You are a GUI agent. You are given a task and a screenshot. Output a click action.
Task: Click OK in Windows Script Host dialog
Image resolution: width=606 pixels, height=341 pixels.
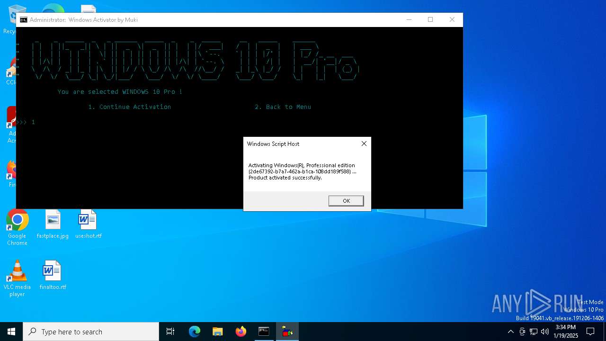(346, 201)
